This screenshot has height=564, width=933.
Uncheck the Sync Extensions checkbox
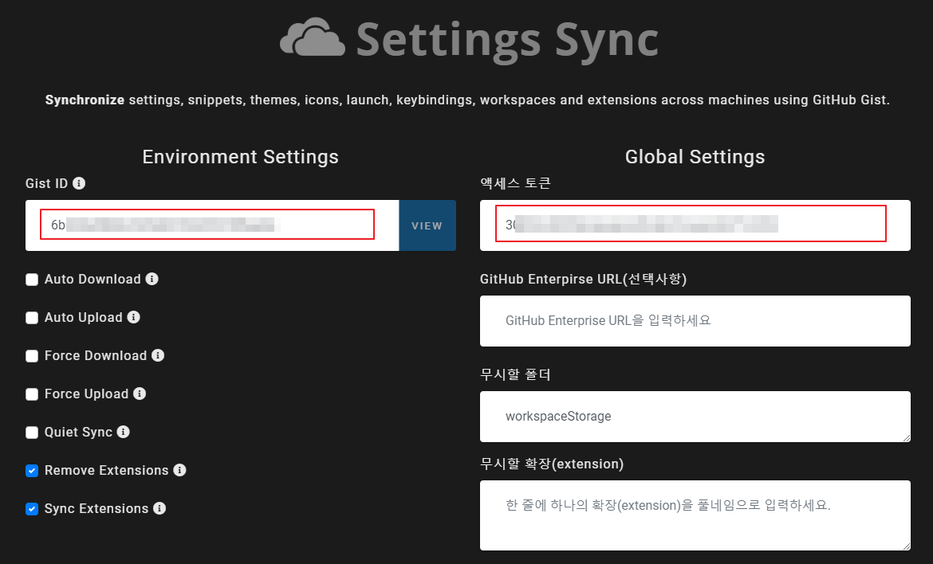coord(32,509)
